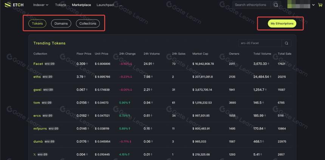Click the erc-20 Facet search field

pos(260,43)
